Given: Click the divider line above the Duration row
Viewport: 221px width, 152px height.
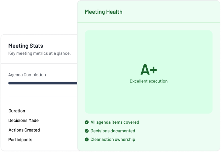Looking at the screenshot, I should point(42,97).
